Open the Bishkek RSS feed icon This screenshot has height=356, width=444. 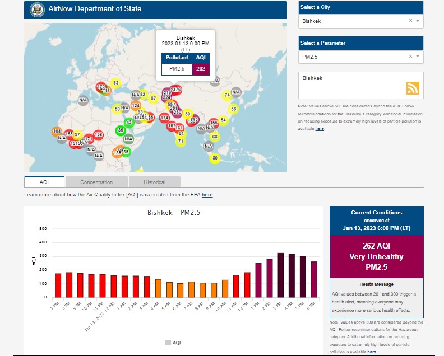pos(413,88)
